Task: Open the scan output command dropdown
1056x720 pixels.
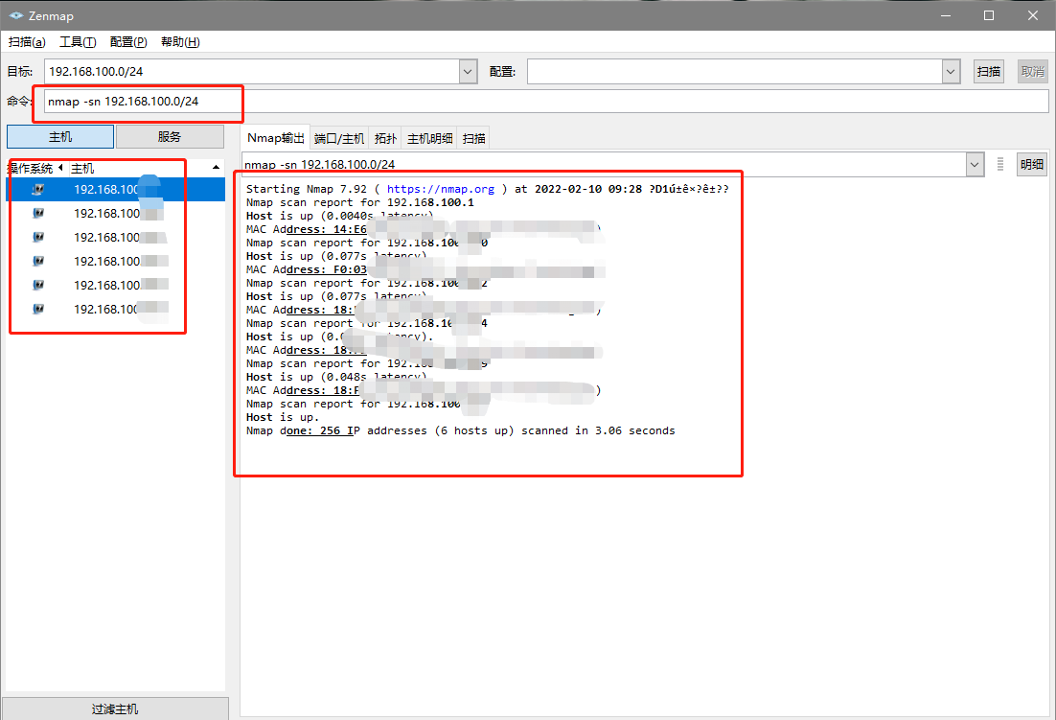Action: pyautogui.click(x=975, y=164)
